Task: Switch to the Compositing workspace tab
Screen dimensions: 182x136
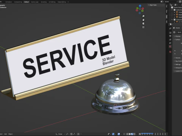Action: pyautogui.click(x=18, y=2)
